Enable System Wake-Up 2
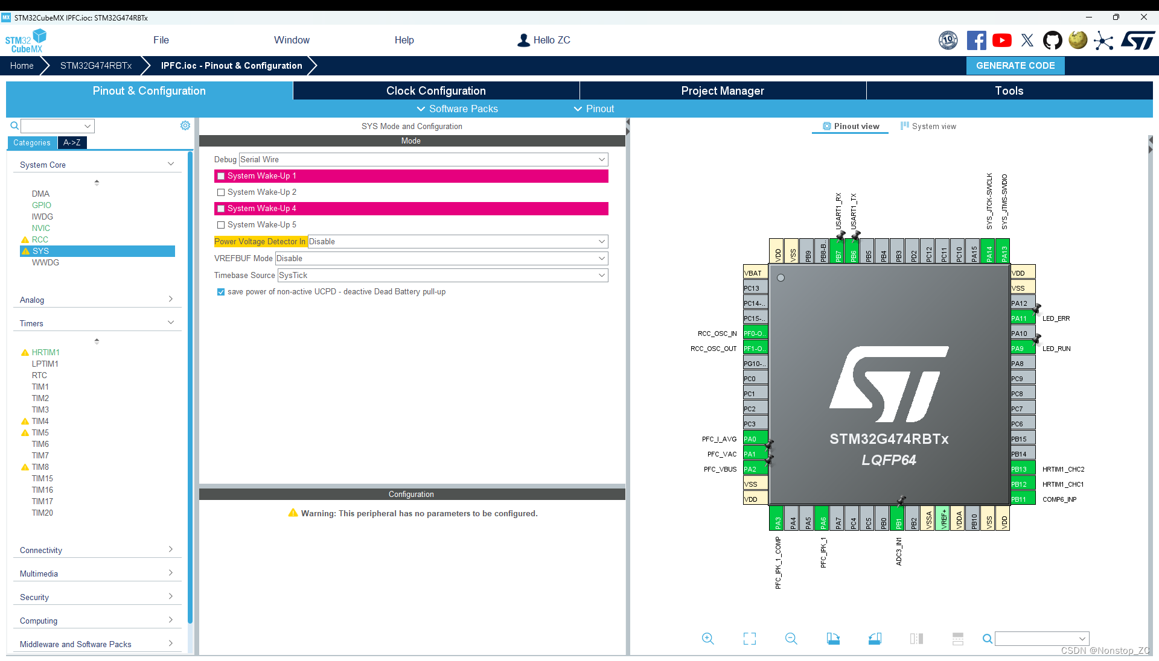The height and width of the screenshot is (661, 1159). click(x=221, y=192)
